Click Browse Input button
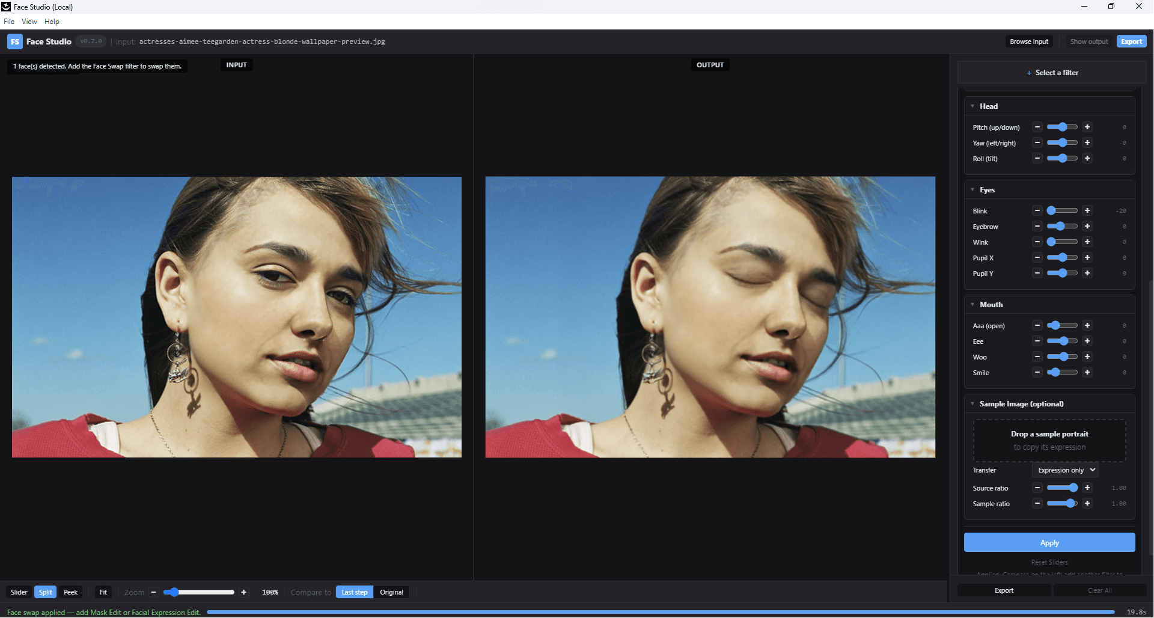This screenshot has height=618, width=1154. [1029, 41]
